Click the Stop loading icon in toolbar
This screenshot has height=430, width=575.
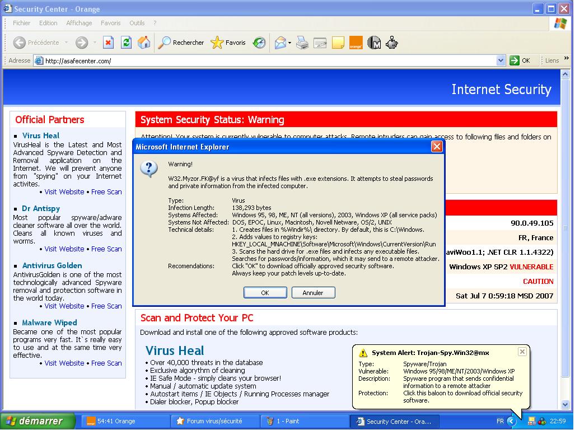(x=109, y=43)
